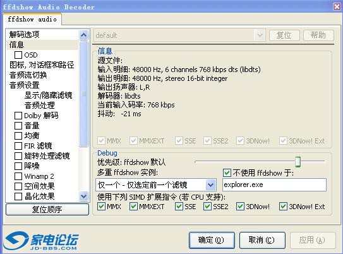Toggle the 晶化效果 checkbox

(x=18, y=197)
